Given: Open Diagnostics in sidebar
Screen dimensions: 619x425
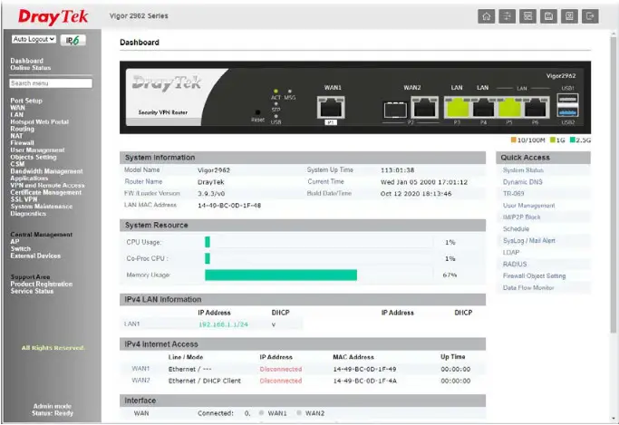Looking at the screenshot, I should 28,214.
